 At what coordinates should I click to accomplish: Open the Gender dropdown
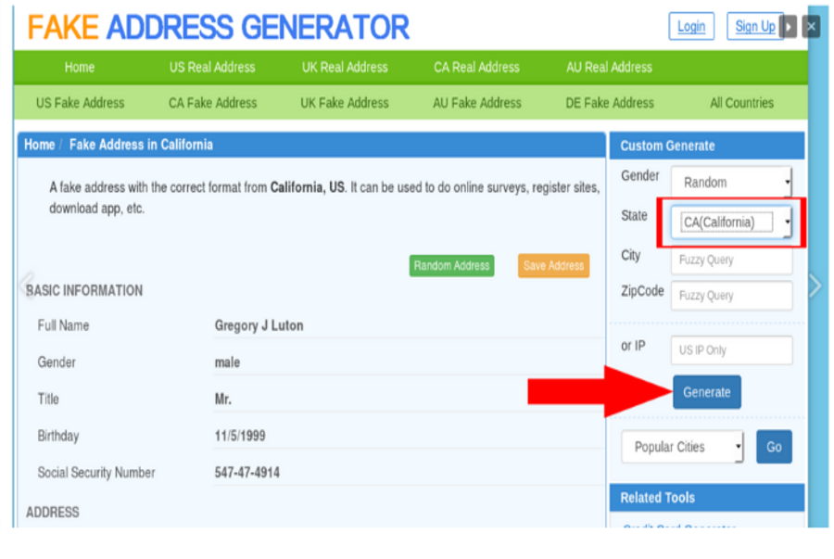[731, 183]
